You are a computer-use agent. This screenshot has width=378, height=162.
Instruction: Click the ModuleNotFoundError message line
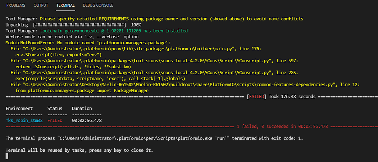pyautogui.click(x=88, y=43)
